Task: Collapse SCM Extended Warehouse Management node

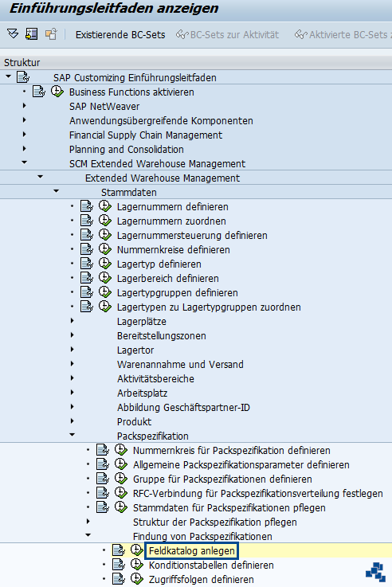Action: point(25,162)
